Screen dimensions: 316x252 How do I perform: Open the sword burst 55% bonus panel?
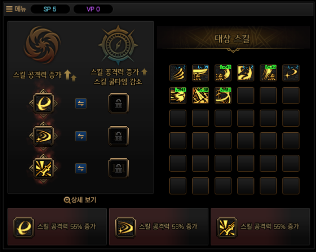260,226
